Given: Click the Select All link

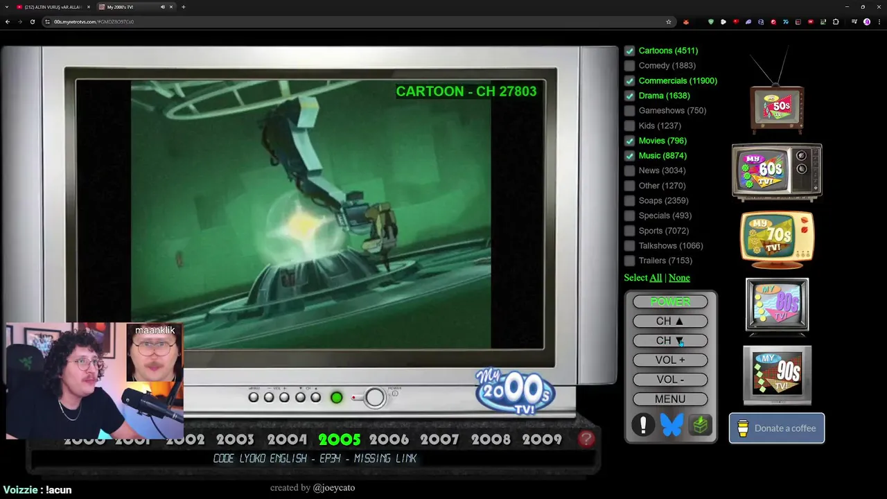Looking at the screenshot, I should (656, 278).
